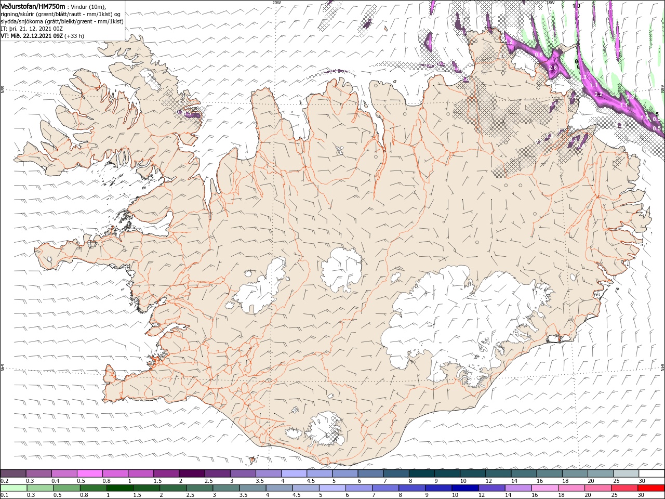Viewport: 665px width, 499px height.
Task: Click the 2.2 precipitation value on the map
Action: click(598, 94)
